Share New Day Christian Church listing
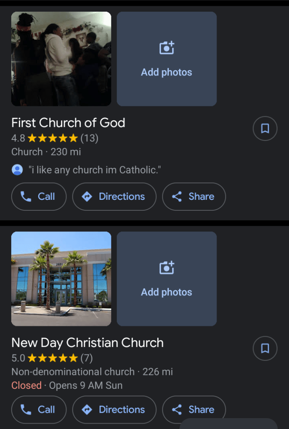Viewport: 289px width, 429px height. pos(194,409)
